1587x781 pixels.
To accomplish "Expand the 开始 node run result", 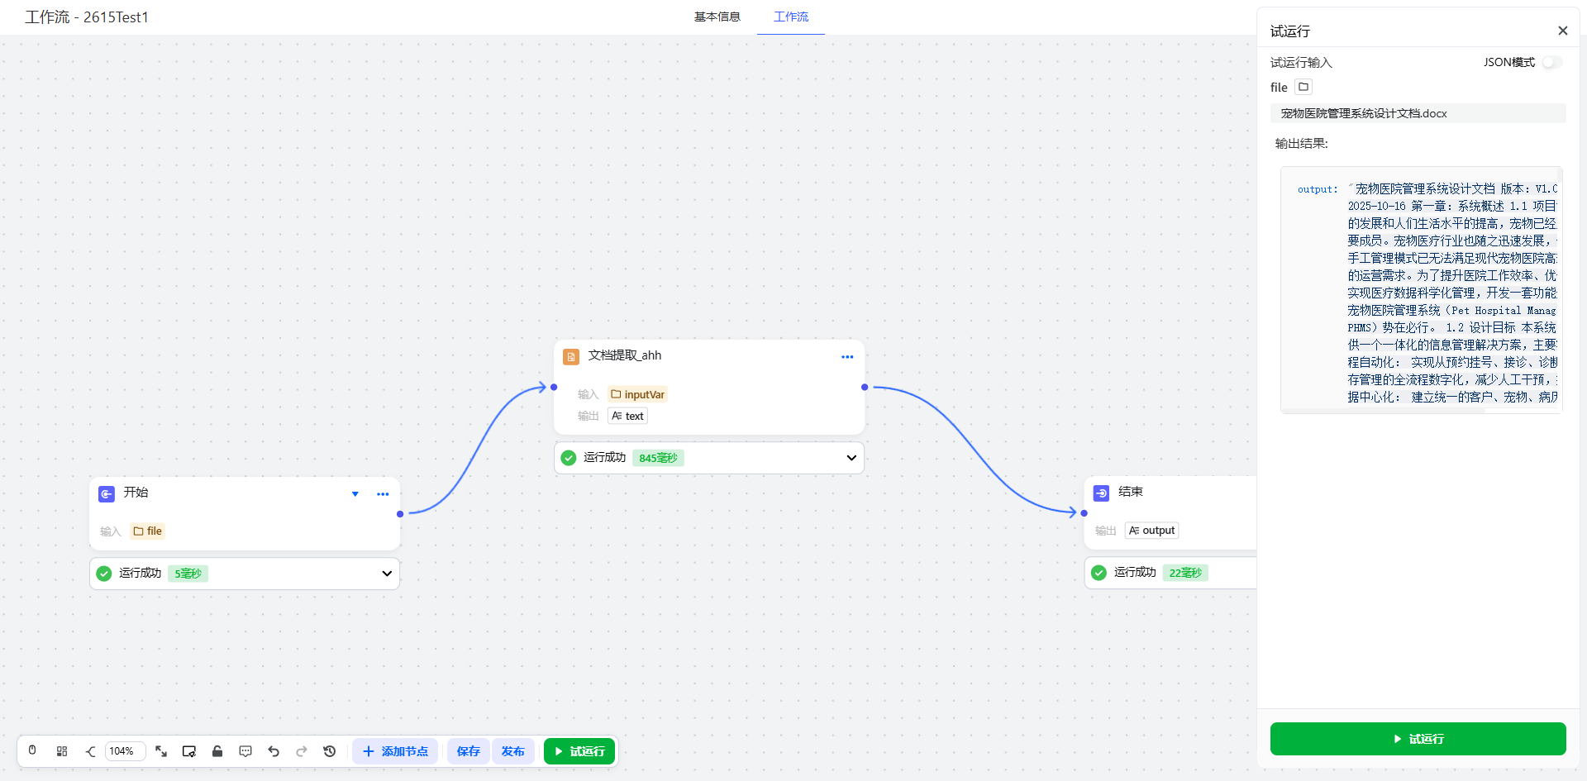I will (387, 574).
